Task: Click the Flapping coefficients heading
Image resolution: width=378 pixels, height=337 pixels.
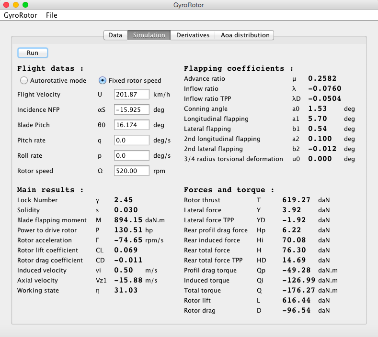Action: [x=239, y=68]
